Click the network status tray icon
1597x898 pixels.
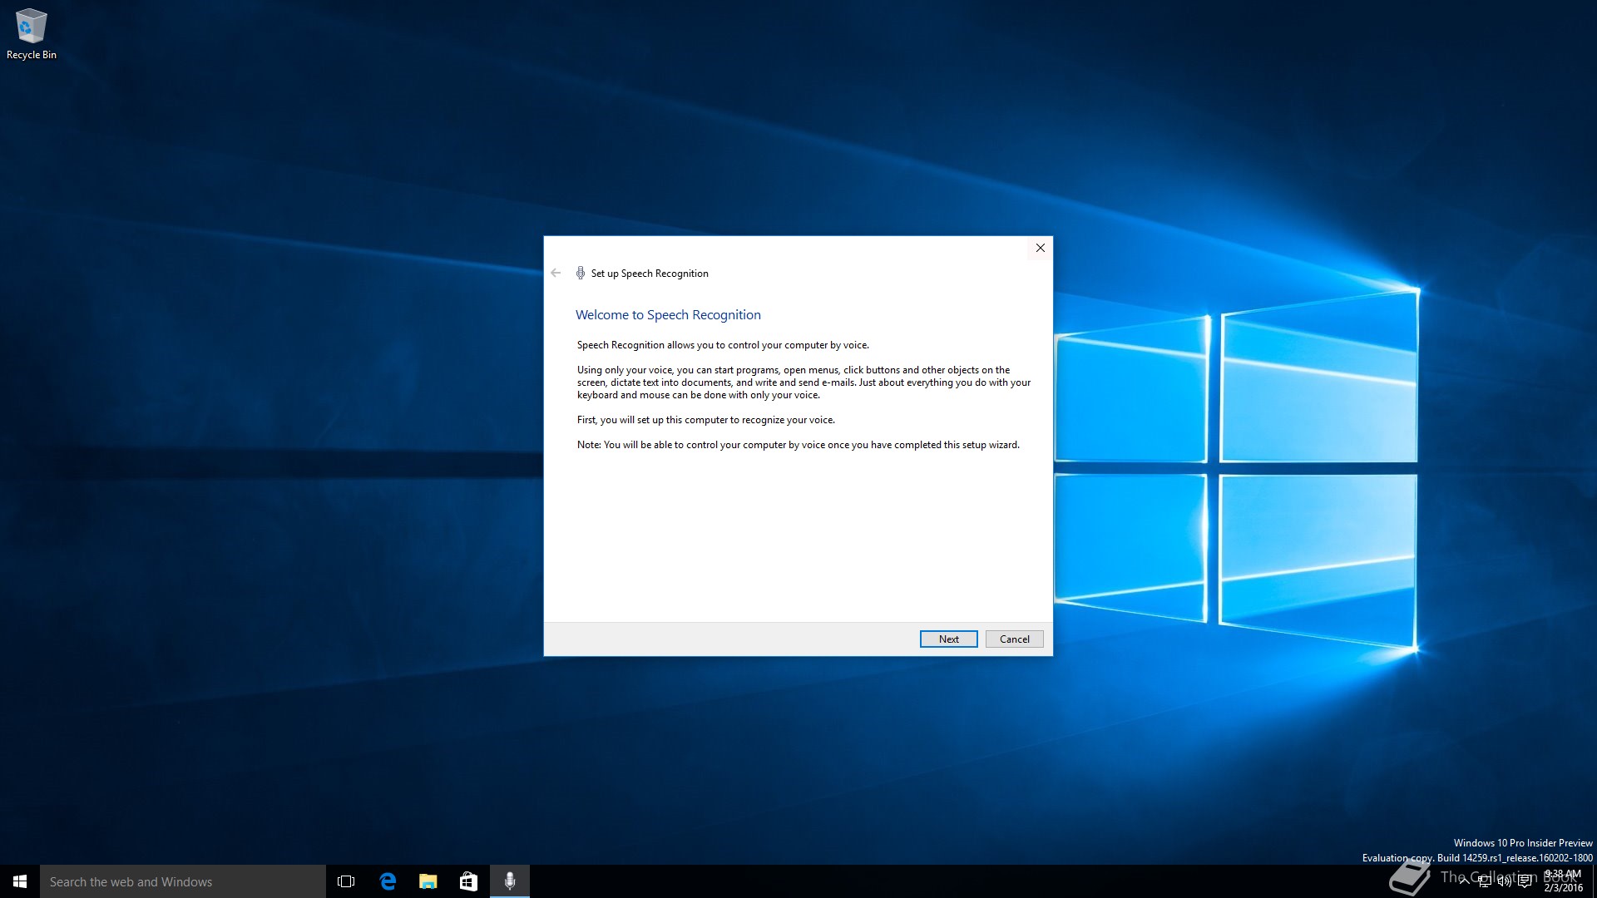pyautogui.click(x=1484, y=881)
